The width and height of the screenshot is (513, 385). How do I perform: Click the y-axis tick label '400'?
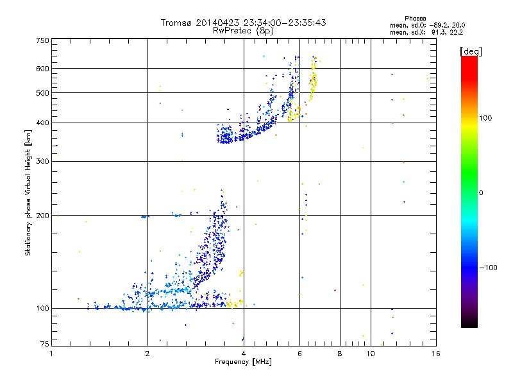pos(42,123)
